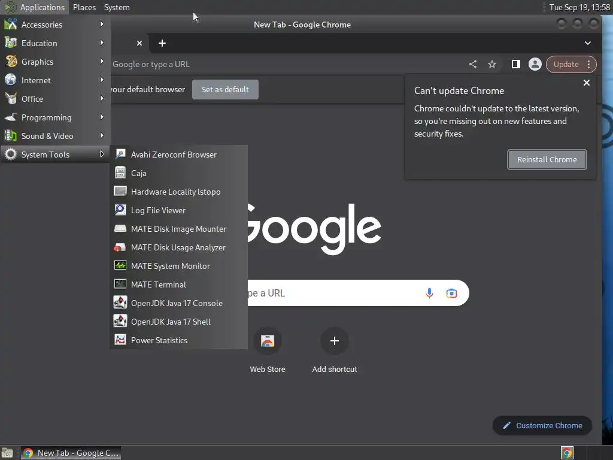Open new tab plus button
Screen dimensions: 613x460
point(162,43)
